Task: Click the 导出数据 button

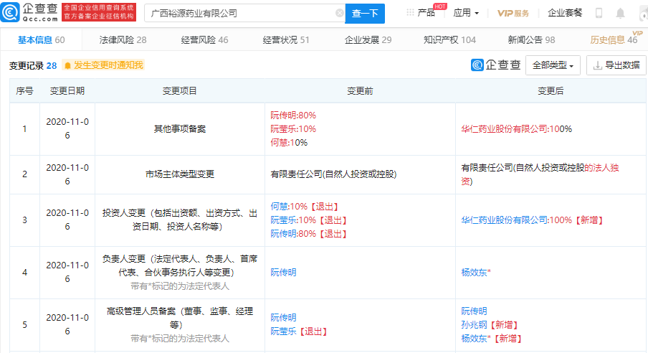Action: (x=616, y=65)
